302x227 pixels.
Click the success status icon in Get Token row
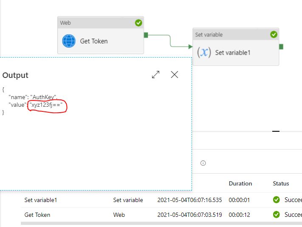coord(276,215)
